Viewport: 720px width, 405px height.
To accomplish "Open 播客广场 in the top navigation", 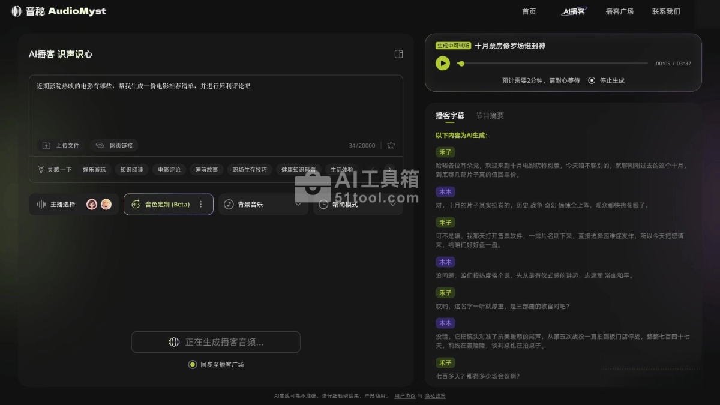I will pos(619,11).
